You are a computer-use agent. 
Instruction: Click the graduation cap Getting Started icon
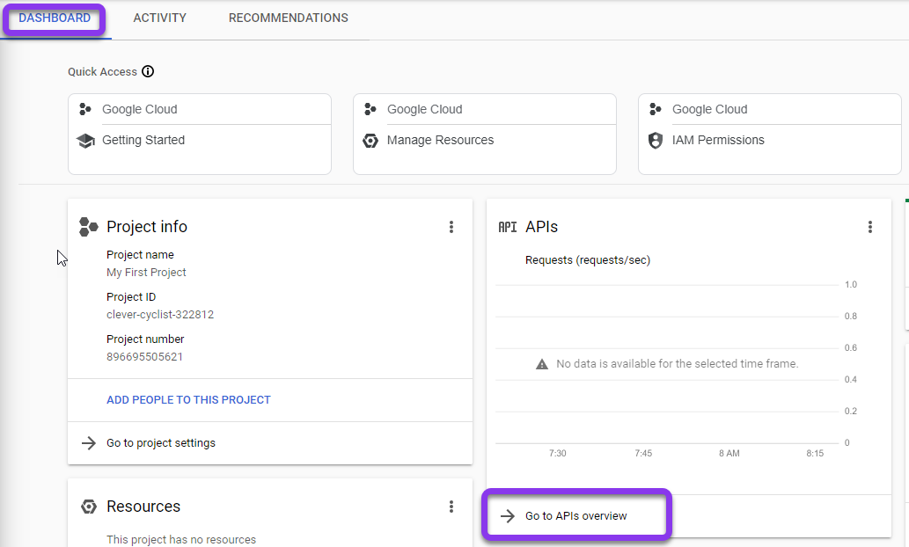(x=86, y=140)
